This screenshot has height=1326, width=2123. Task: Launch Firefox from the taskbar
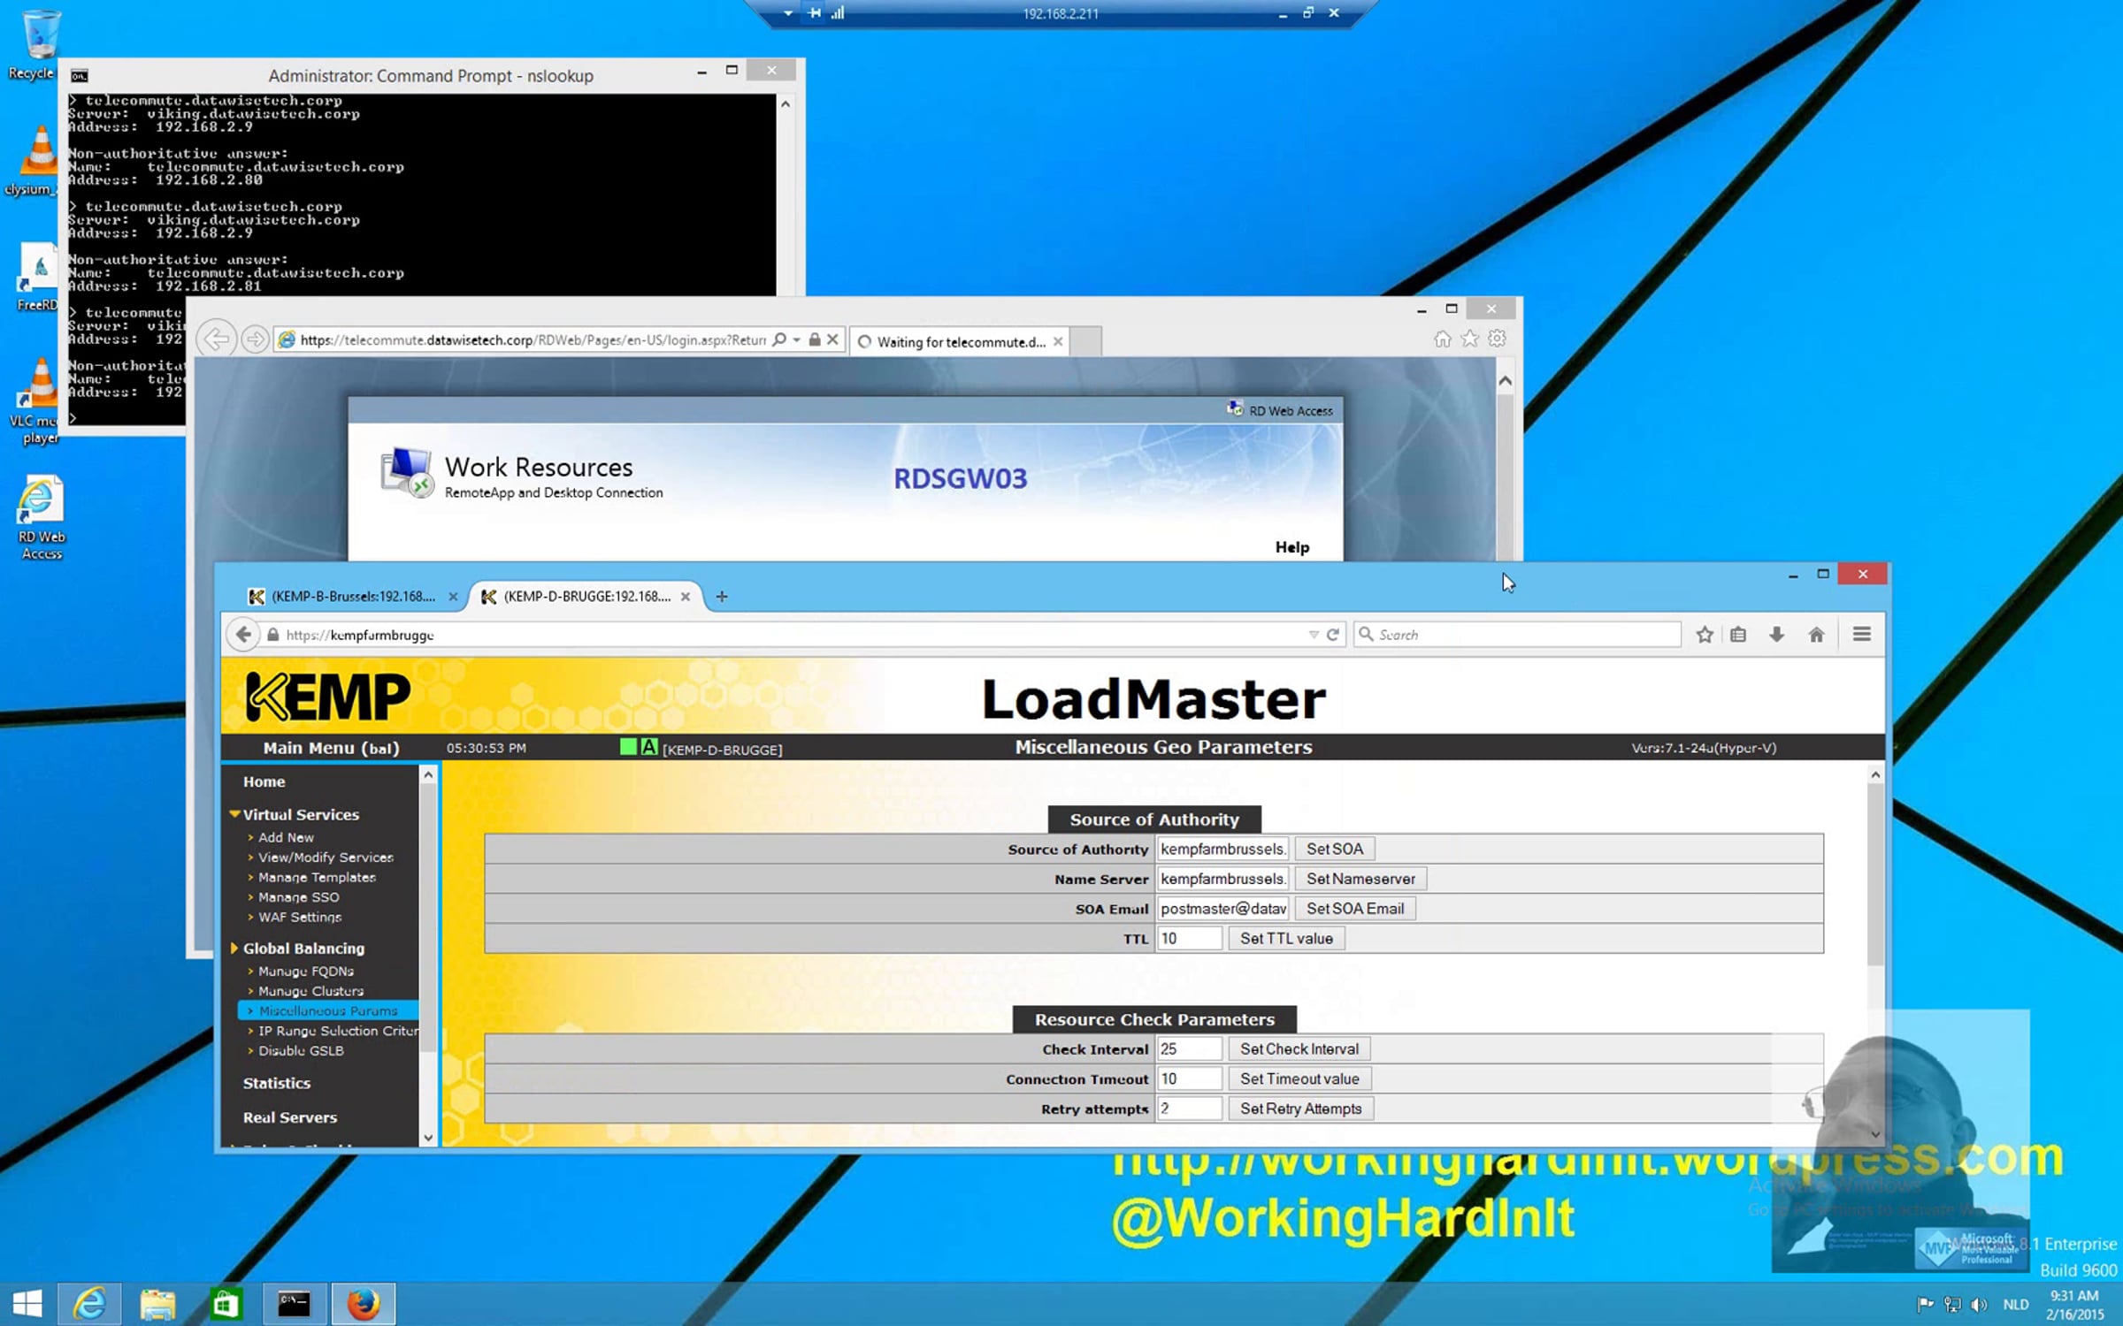click(363, 1304)
